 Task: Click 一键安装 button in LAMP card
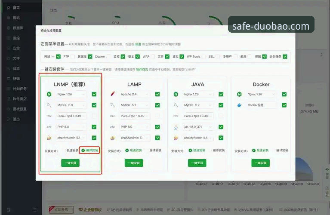click(134, 163)
